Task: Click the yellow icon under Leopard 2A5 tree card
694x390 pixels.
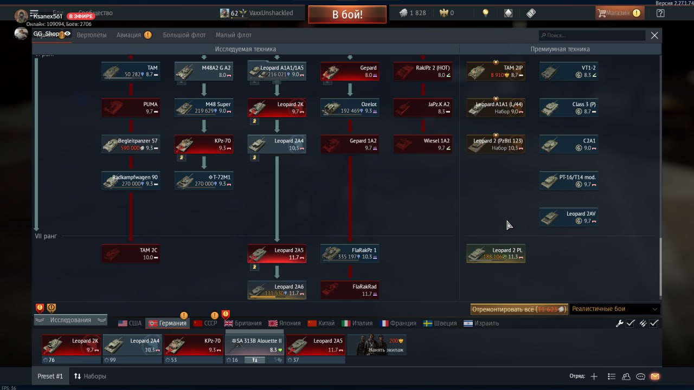Action: (x=254, y=267)
